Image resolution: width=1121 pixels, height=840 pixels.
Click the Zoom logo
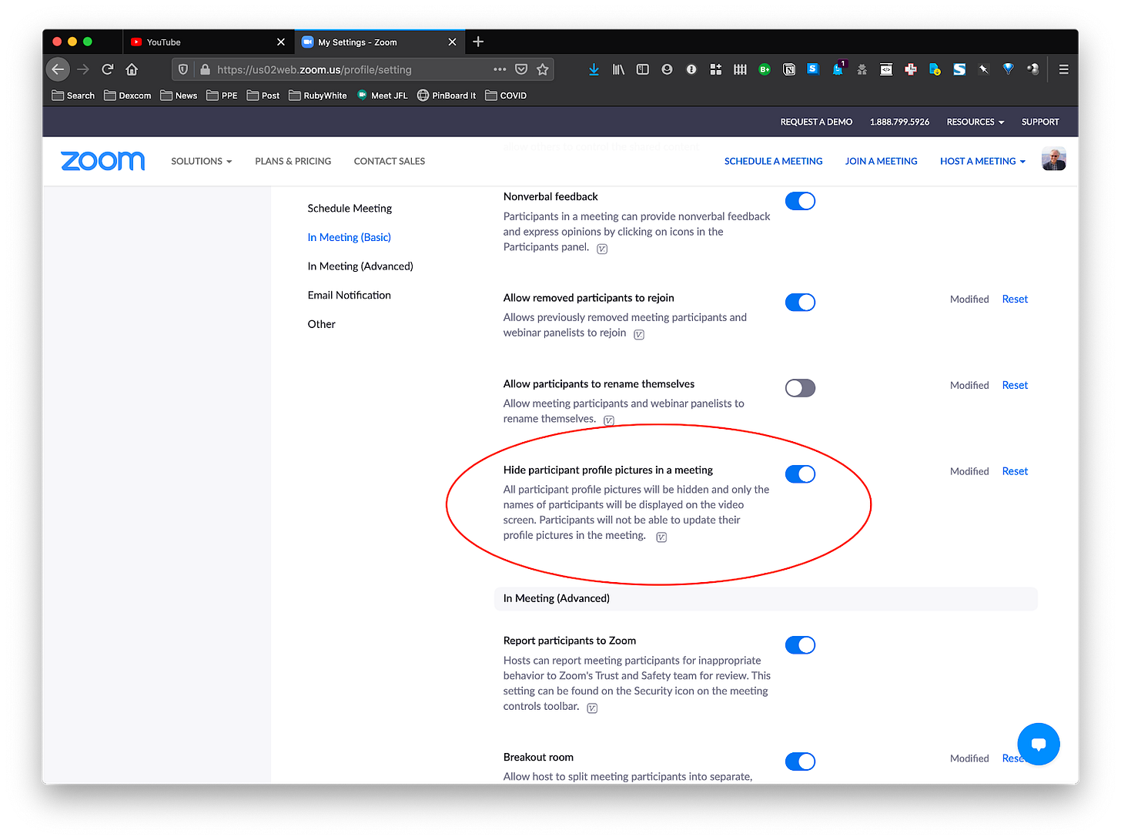pos(102,161)
